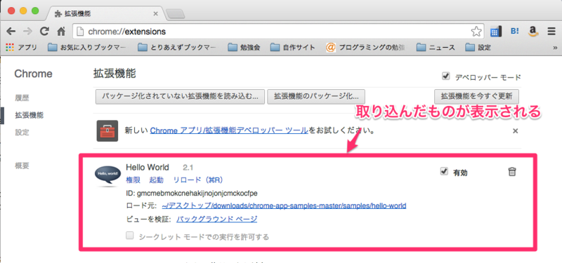Toggle the 有効 checkbox for Hello World
Screen dimensions: 562x263
(x=444, y=171)
